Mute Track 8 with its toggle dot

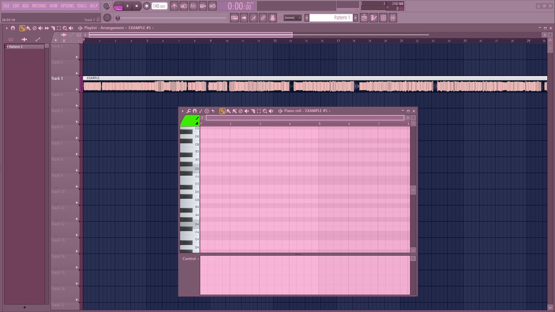click(77, 170)
